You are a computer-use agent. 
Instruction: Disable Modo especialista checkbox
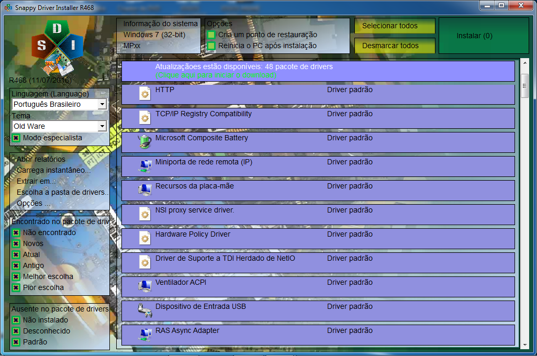pos(16,138)
